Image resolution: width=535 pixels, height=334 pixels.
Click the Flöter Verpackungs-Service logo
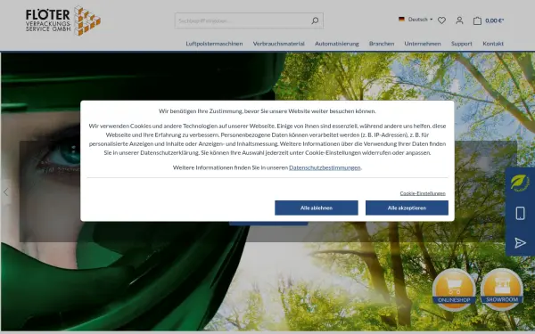pos(63,20)
